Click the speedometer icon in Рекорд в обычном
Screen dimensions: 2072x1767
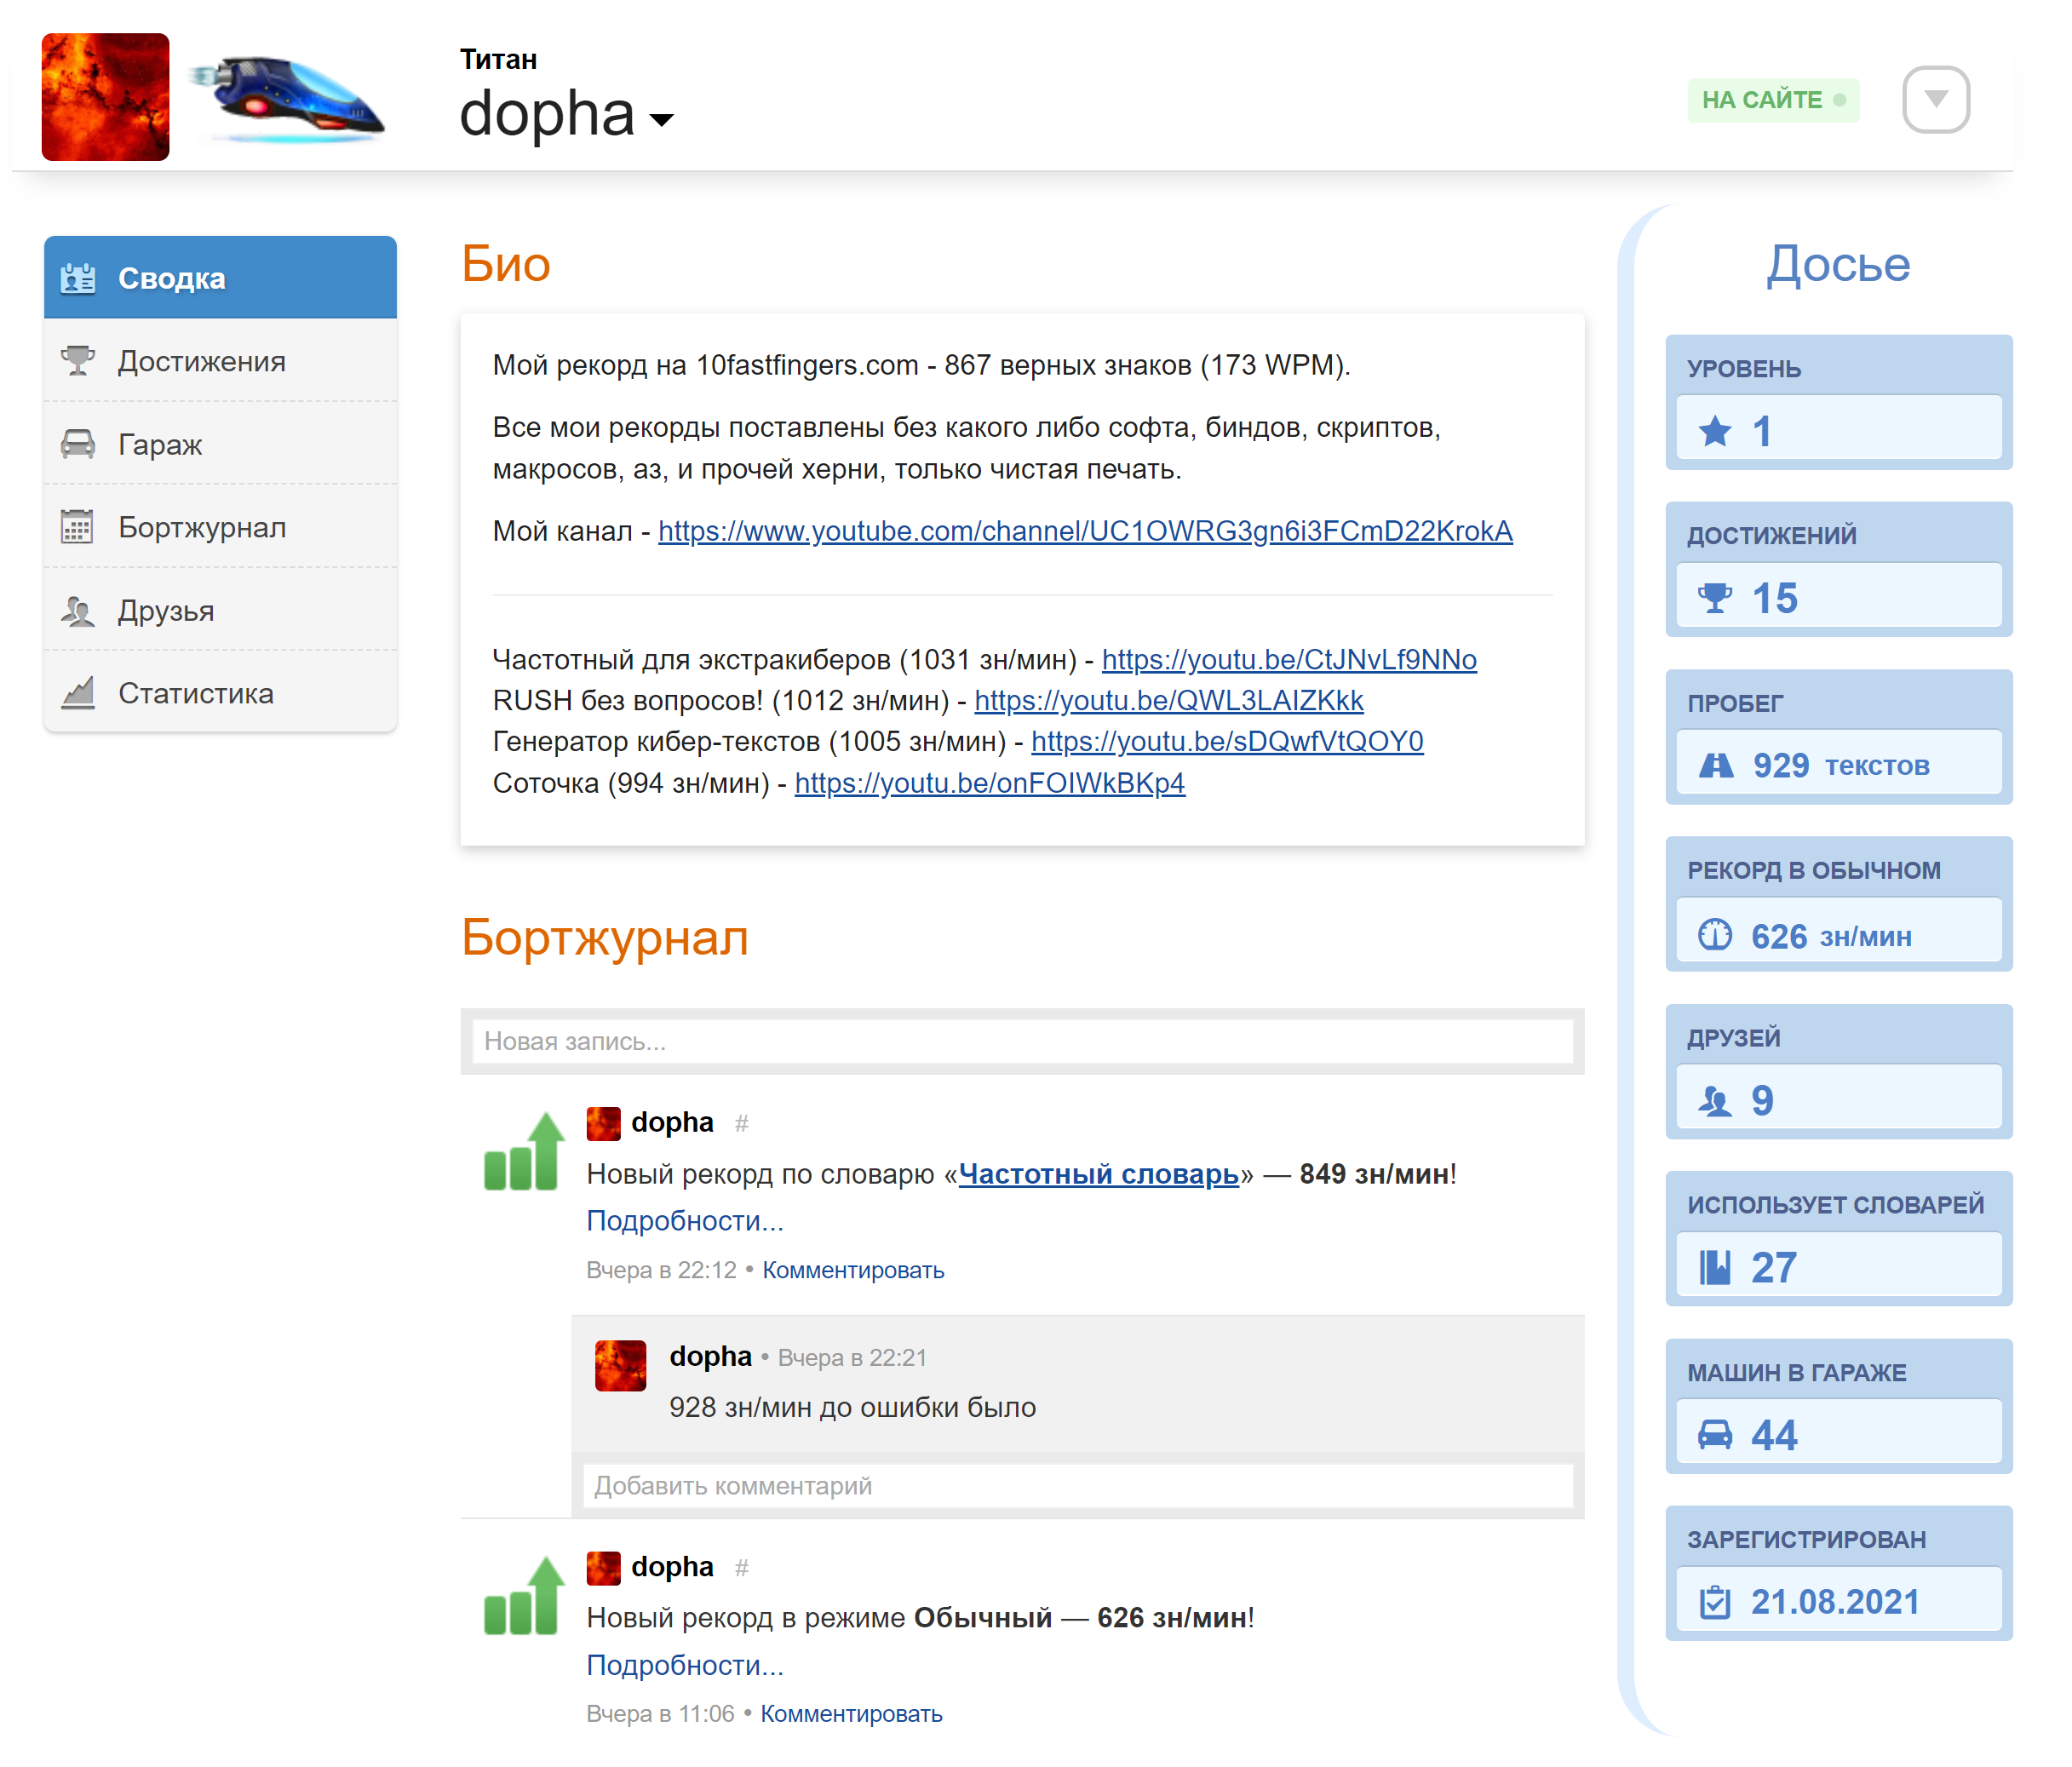(x=1715, y=934)
